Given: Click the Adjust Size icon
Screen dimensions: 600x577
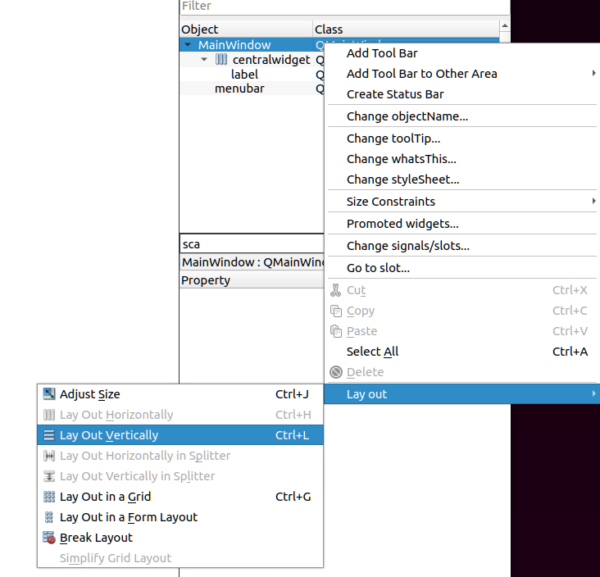Looking at the screenshot, I should click(49, 393).
